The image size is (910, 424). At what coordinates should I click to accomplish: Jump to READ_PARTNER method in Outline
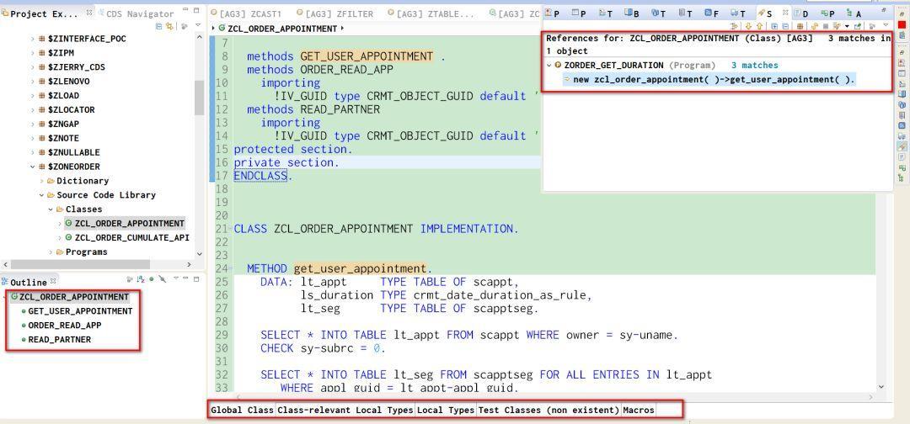[59, 339]
